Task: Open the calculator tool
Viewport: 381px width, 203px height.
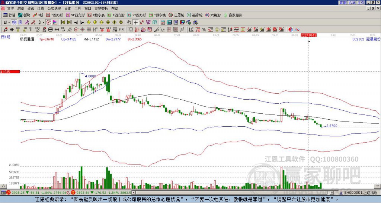Action: tap(169, 23)
